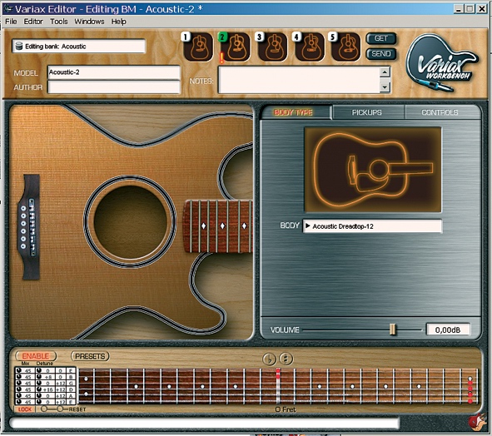This screenshot has height=436, width=492.
Task: Select guitar model slot 2
Action: (235, 47)
